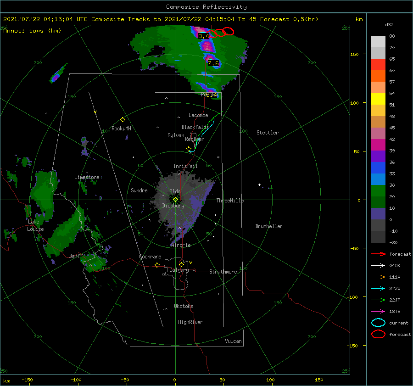Click the Calgary city label
The height and width of the screenshot is (386, 413).
179,270
